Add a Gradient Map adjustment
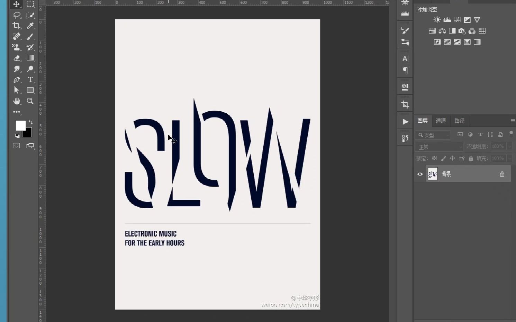This screenshot has width=516, height=322. 477,42
